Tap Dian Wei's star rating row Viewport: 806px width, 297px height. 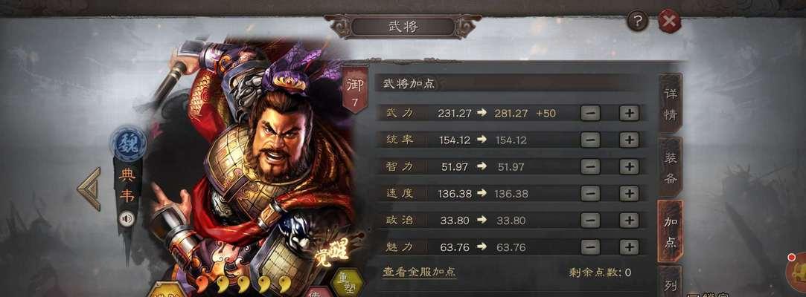[x=244, y=284]
